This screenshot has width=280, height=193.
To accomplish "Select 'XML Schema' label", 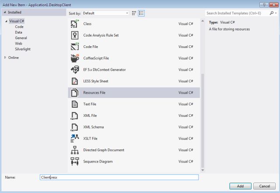I will pos(93,127).
